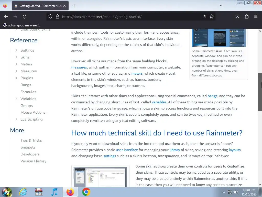View site security padlock info
The image size is (262, 197).
[58, 17]
